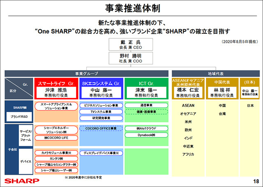Click the 台湾 region entry
The image size is (263, 187).
[x=222, y=114]
